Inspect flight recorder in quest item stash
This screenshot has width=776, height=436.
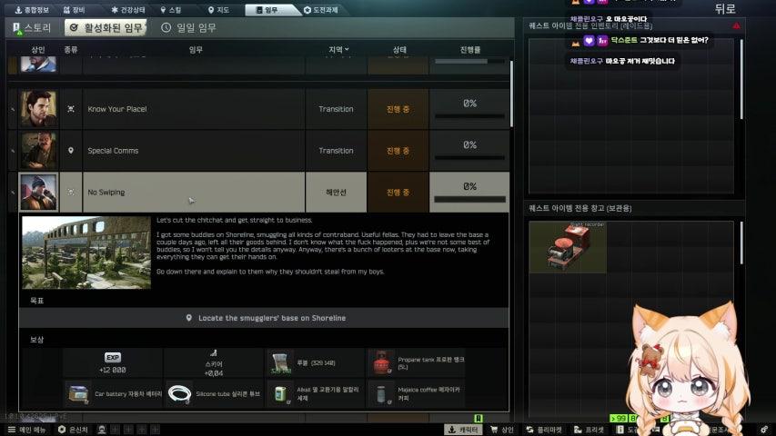(568, 247)
